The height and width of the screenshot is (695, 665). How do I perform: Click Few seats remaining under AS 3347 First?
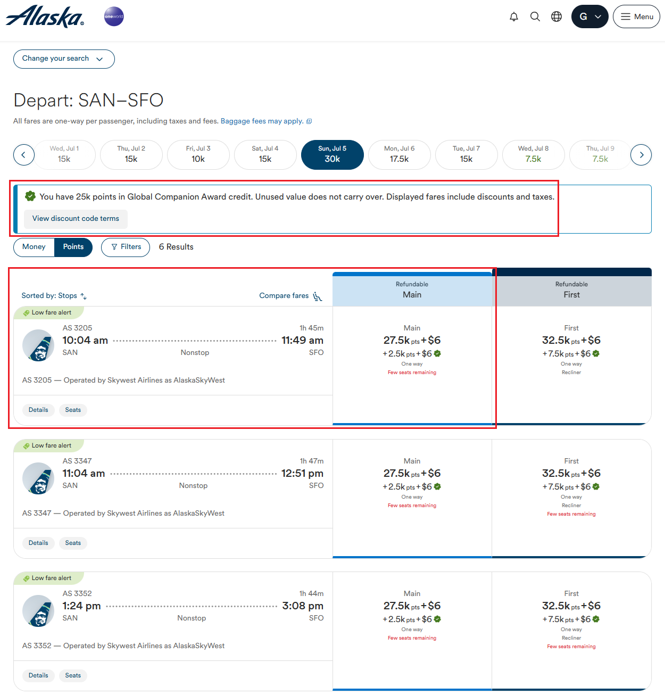(x=571, y=514)
